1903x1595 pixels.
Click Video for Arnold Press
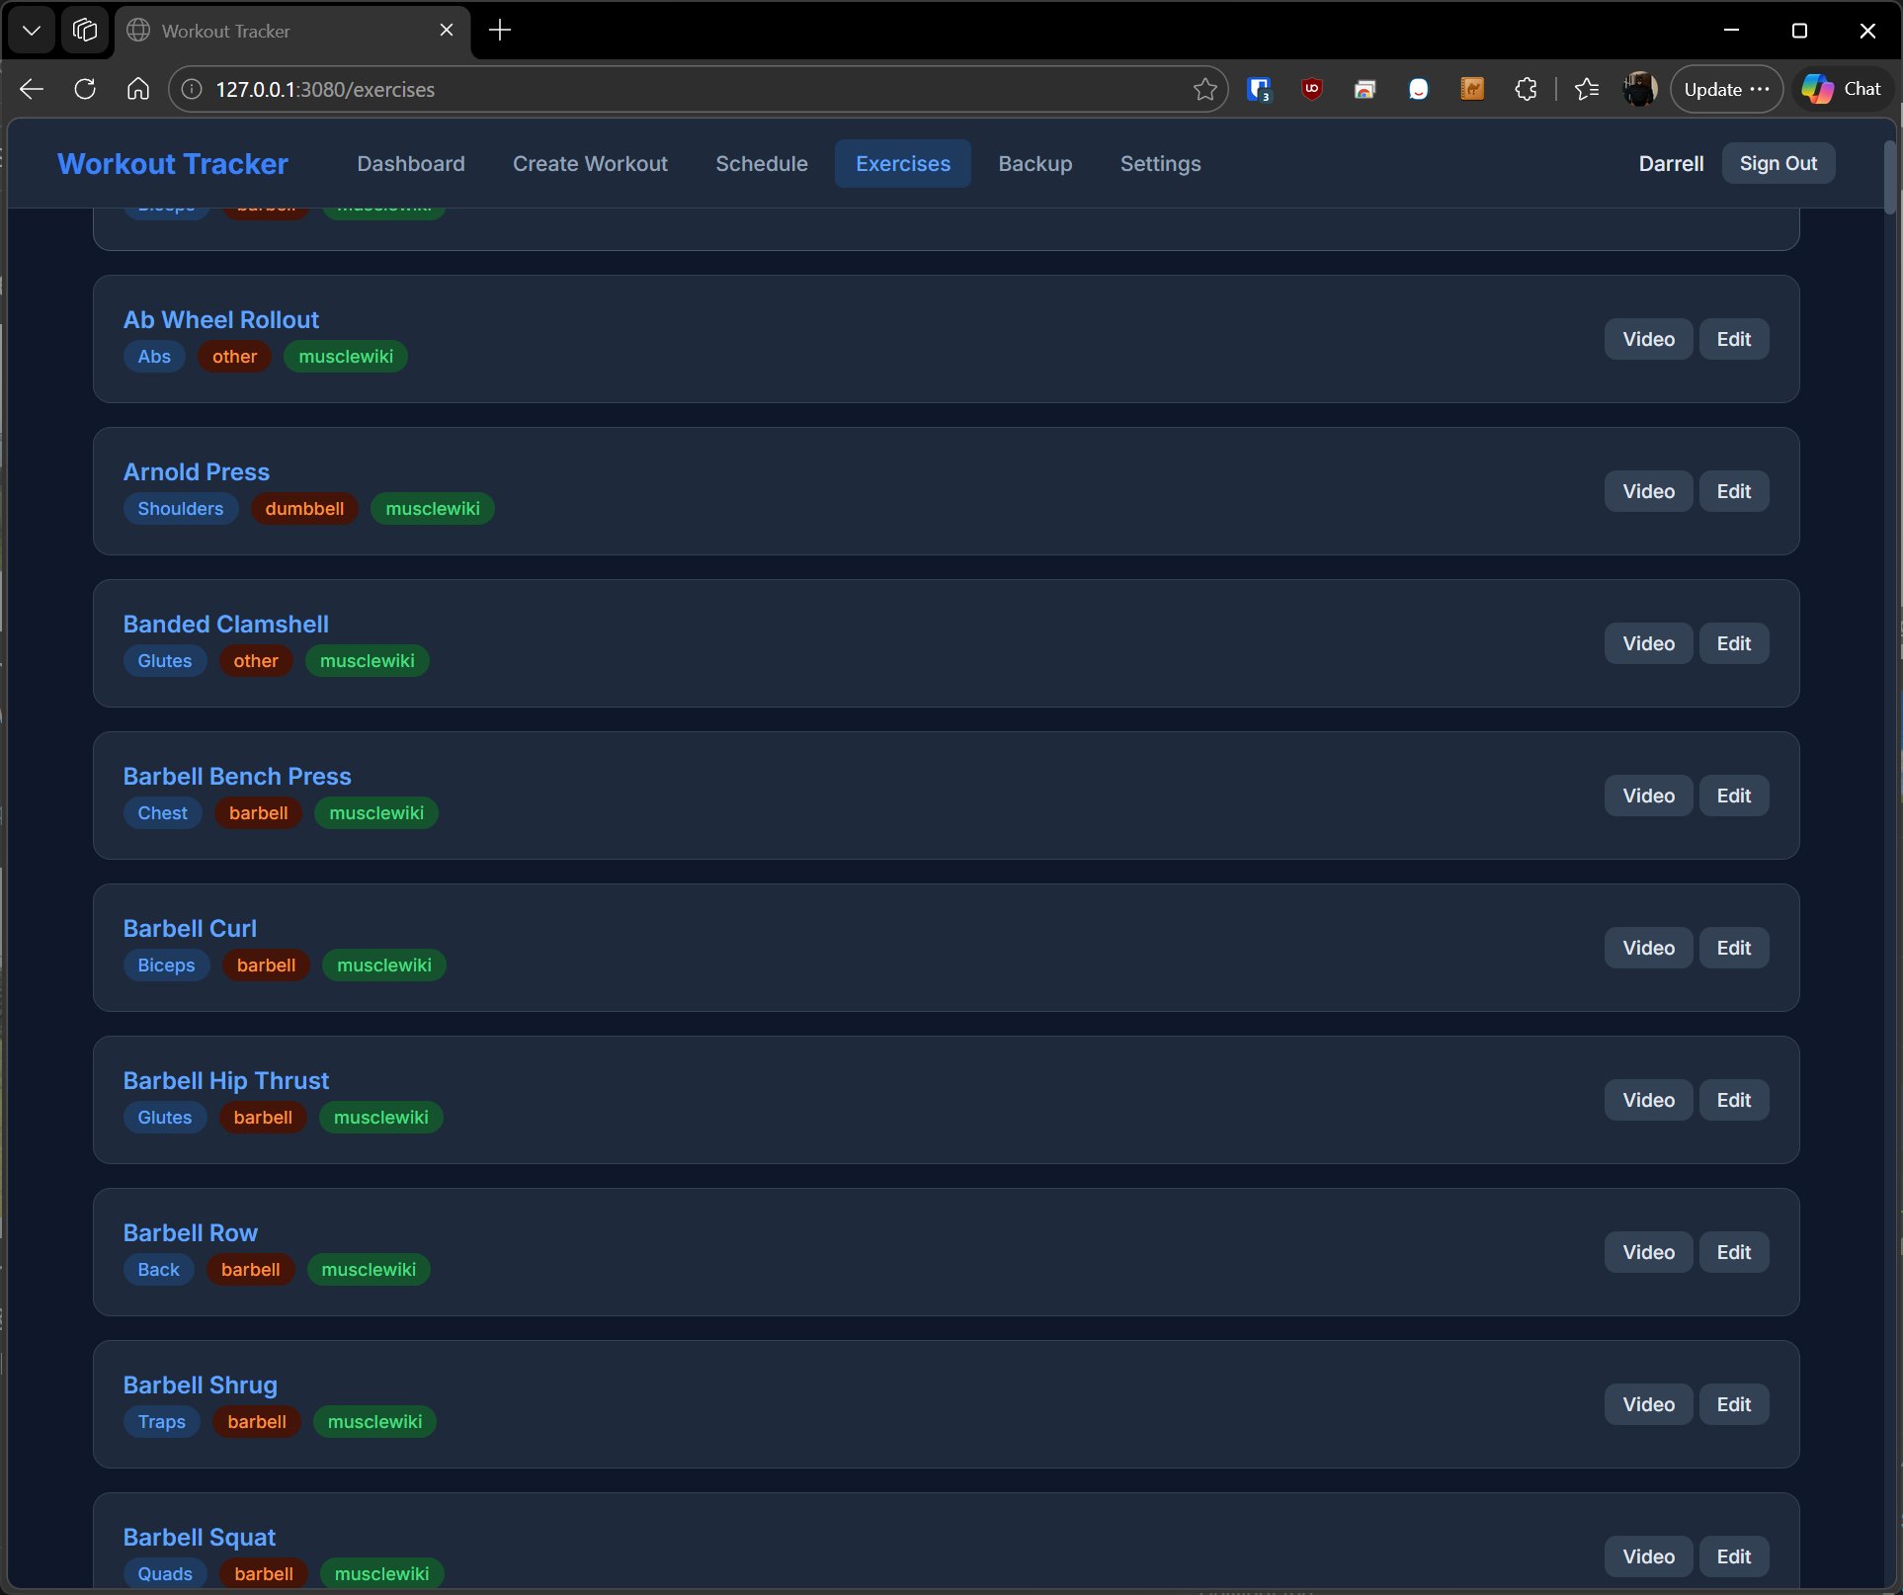click(x=1647, y=491)
